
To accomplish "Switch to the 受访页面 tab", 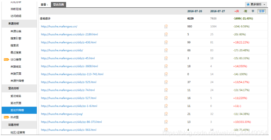I will [x=58, y=5].
